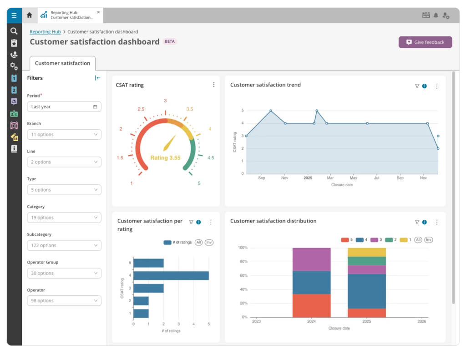Follow the Reporting Hub breadcrumb link
This screenshot has height=355, width=466.
pyautogui.click(x=45, y=31)
